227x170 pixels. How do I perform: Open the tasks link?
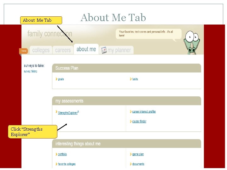135,79
